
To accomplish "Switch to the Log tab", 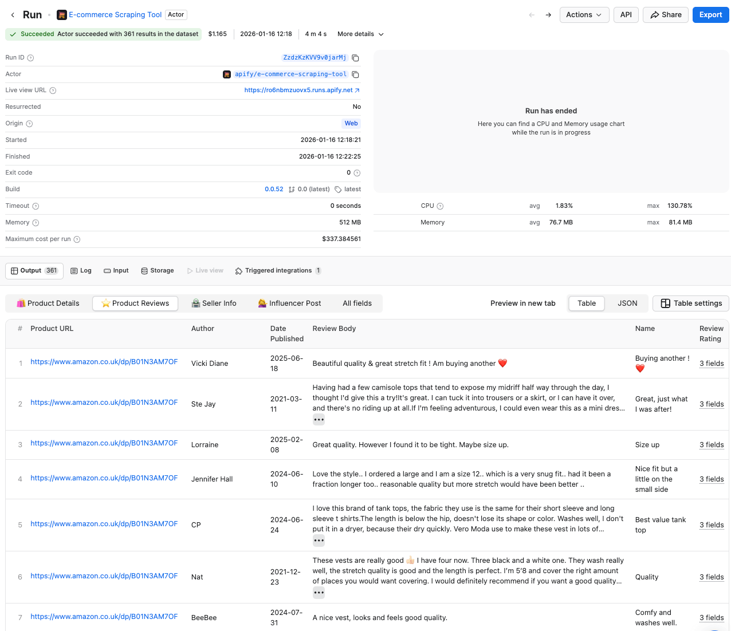I will (81, 270).
